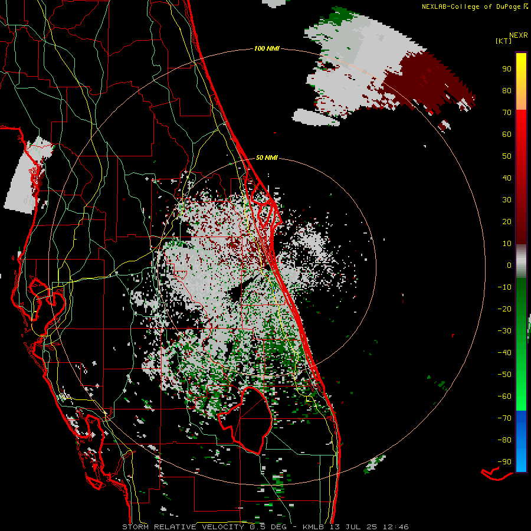Image resolution: width=531 pixels, height=531 pixels.
Task: Click the blue bottom segment of color bar
Action: coord(521,441)
